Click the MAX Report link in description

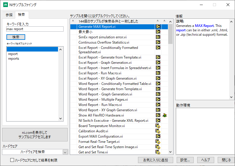(204, 26)
